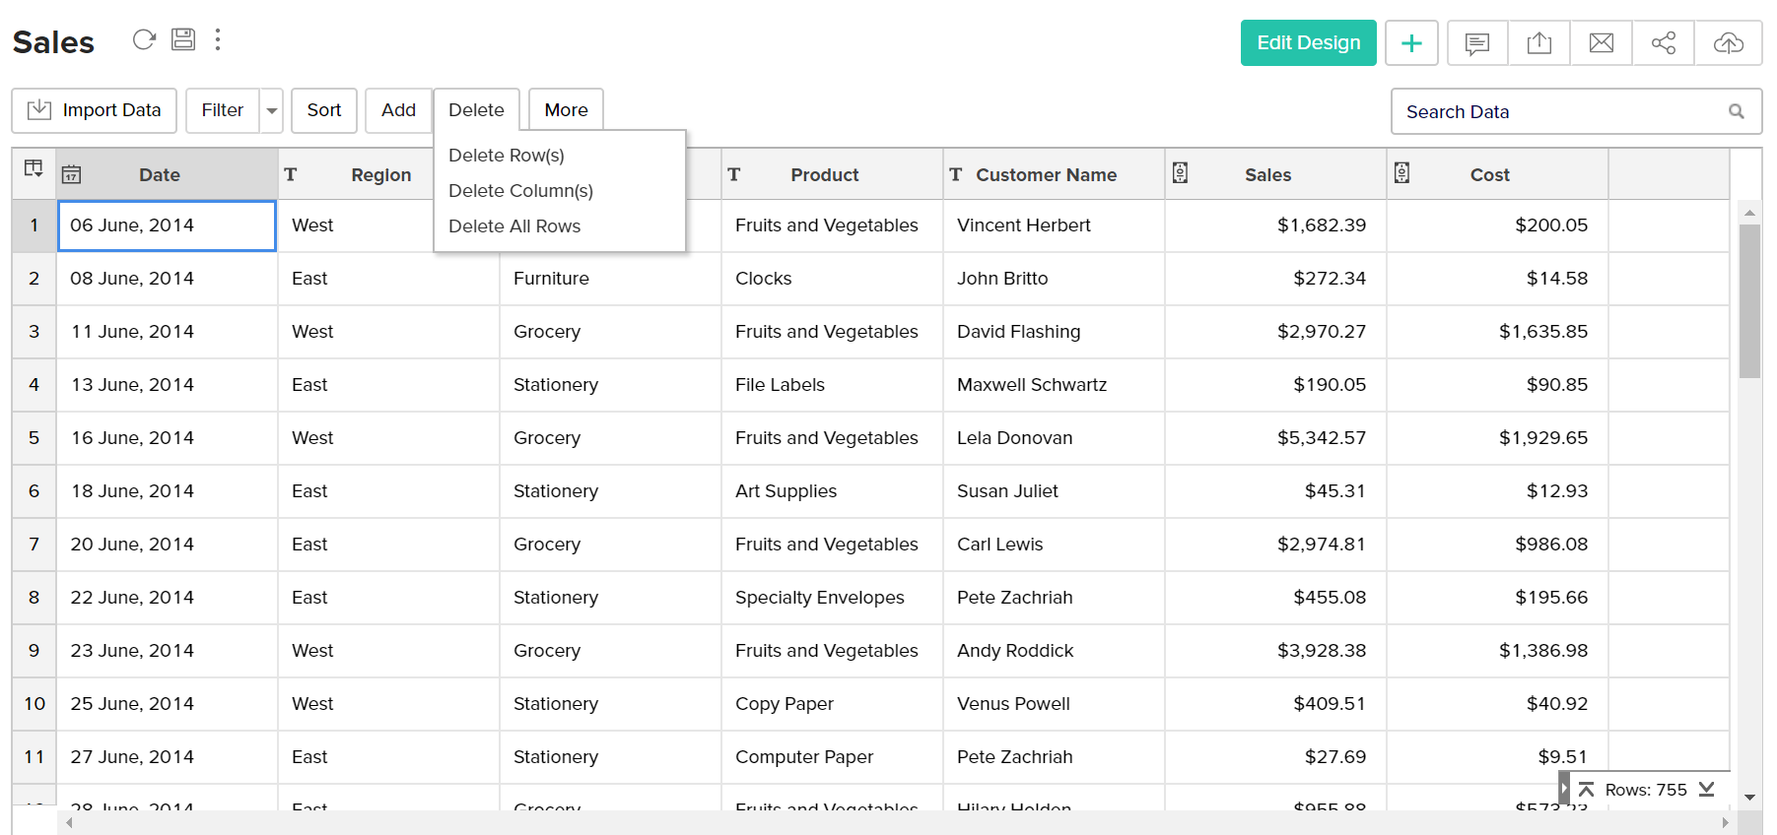Viewport: 1777px width, 835px height.
Task: Expand the Filter dropdown arrow
Action: tap(272, 111)
